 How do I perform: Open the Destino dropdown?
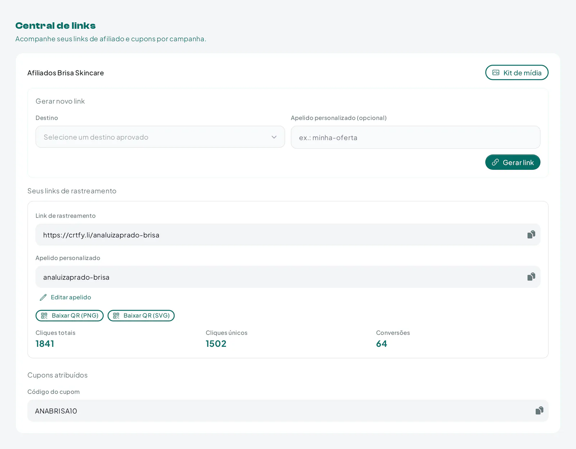point(160,137)
